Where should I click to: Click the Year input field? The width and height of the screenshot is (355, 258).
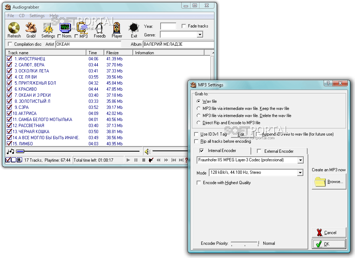(168, 26)
